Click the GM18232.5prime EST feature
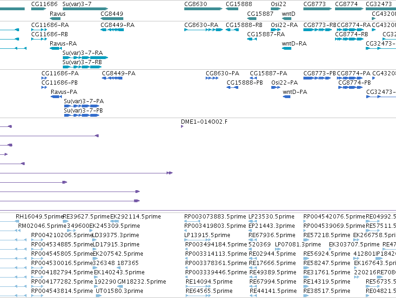Screen dimensions: 396x298 pyautogui.click(x=120, y=286)
